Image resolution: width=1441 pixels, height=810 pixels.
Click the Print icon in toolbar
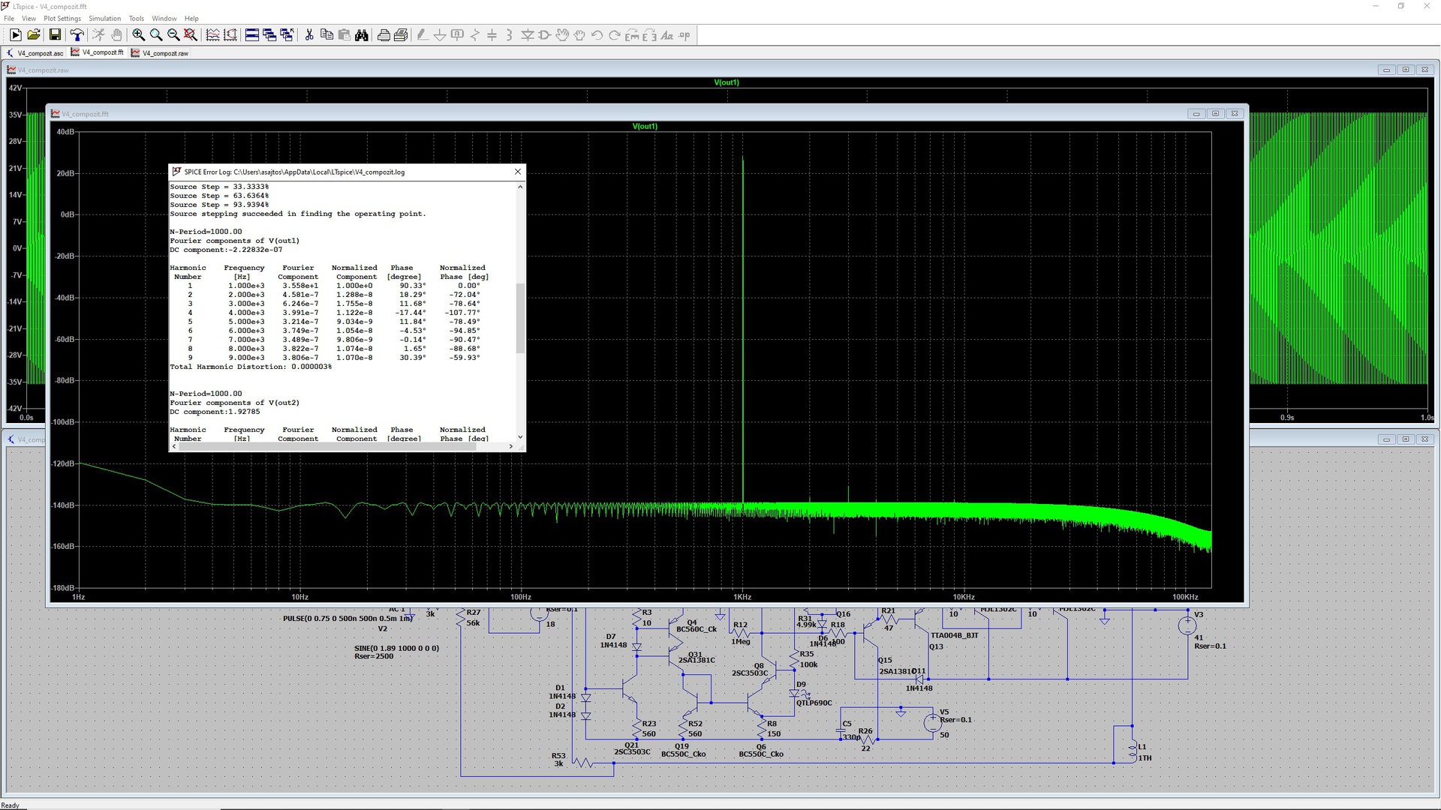384,35
